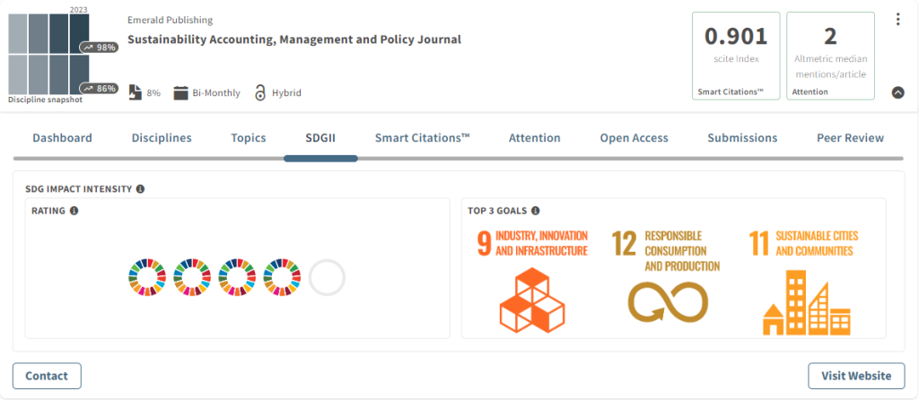Image resolution: width=919 pixels, height=400 pixels.
Task: Select the Sustainable Cities and Communities goal icon
Action: coord(804,281)
